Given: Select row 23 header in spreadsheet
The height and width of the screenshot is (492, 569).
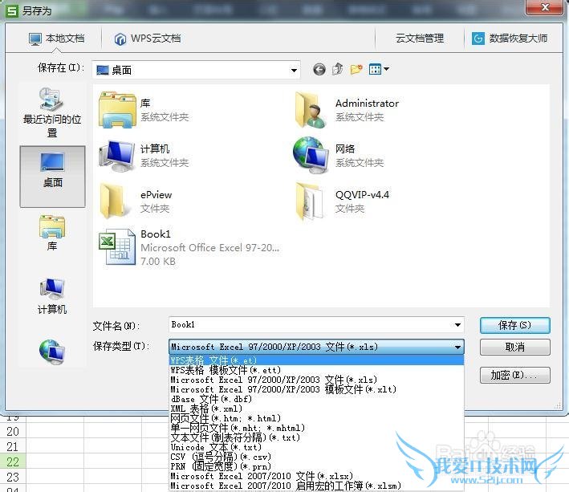Looking at the screenshot, I should [x=13, y=477].
